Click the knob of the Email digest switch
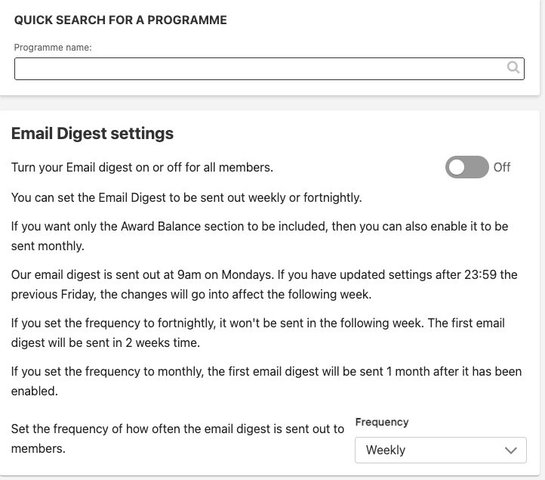545x480 pixels. point(457,167)
